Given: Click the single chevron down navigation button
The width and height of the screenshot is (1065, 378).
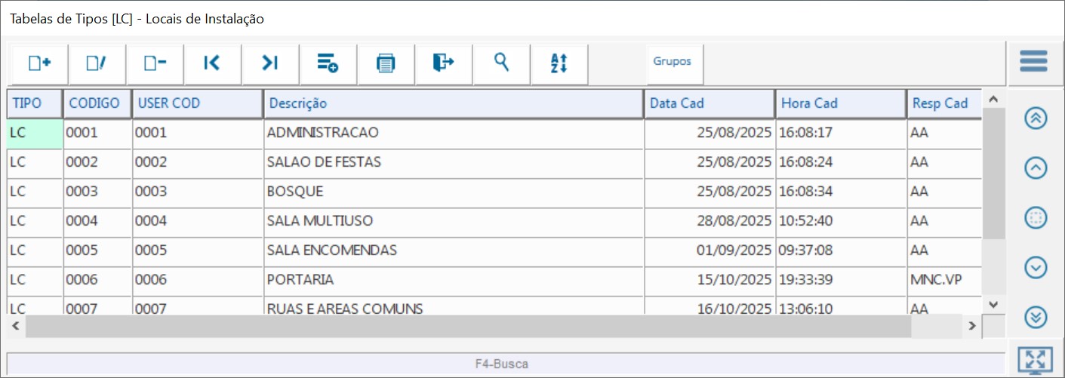Looking at the screenshot, I should click(1036, 267).
